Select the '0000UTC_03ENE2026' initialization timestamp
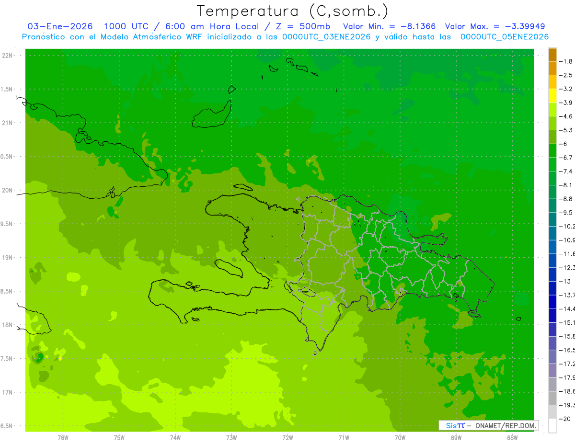 (327, 37)
